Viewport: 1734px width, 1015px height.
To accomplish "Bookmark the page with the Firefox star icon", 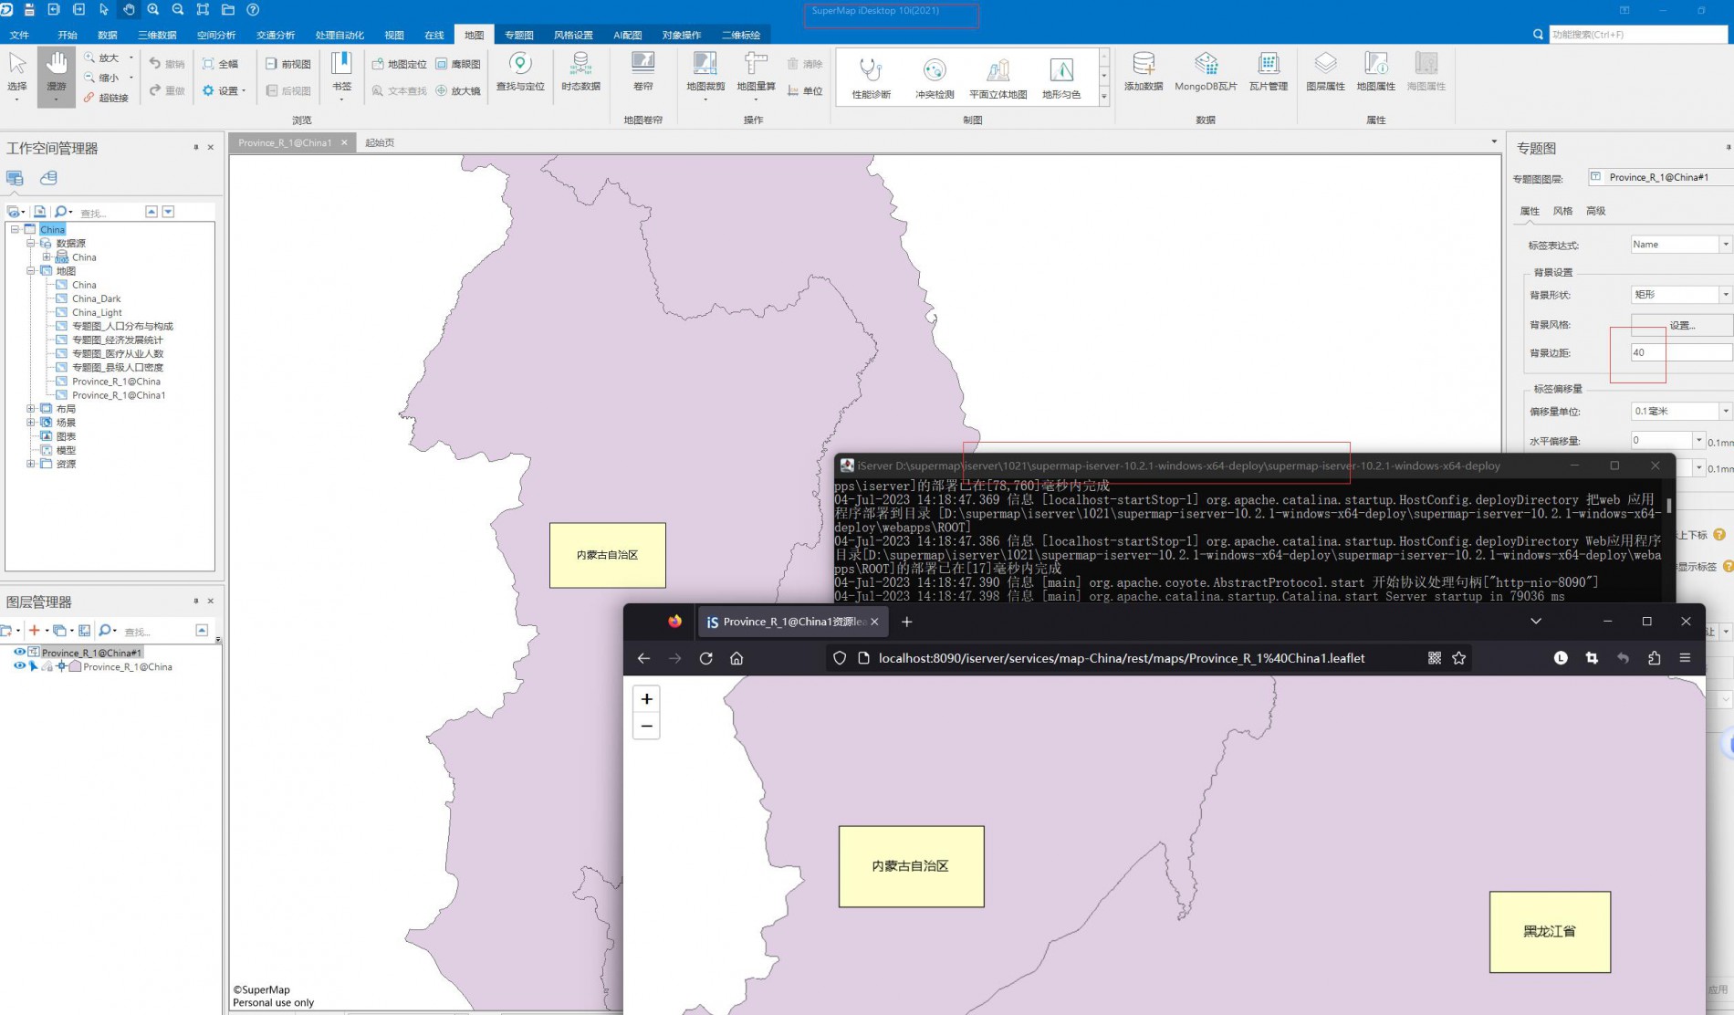I will (x=1458, y=658).
